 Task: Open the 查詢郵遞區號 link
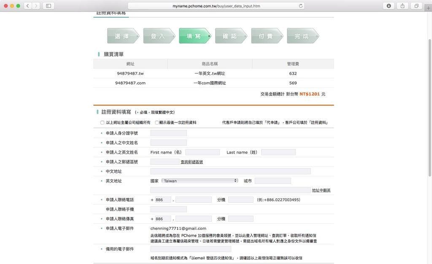click(192, 162)
